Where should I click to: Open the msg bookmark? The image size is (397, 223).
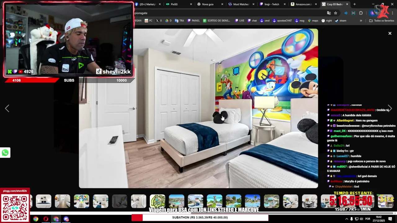click(x=300, y=21)
